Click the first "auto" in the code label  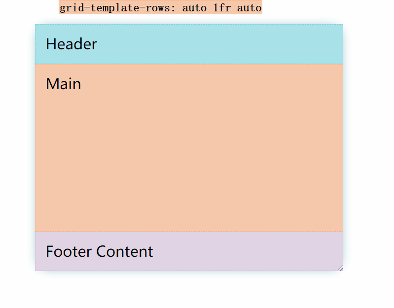tap(194, 8)
